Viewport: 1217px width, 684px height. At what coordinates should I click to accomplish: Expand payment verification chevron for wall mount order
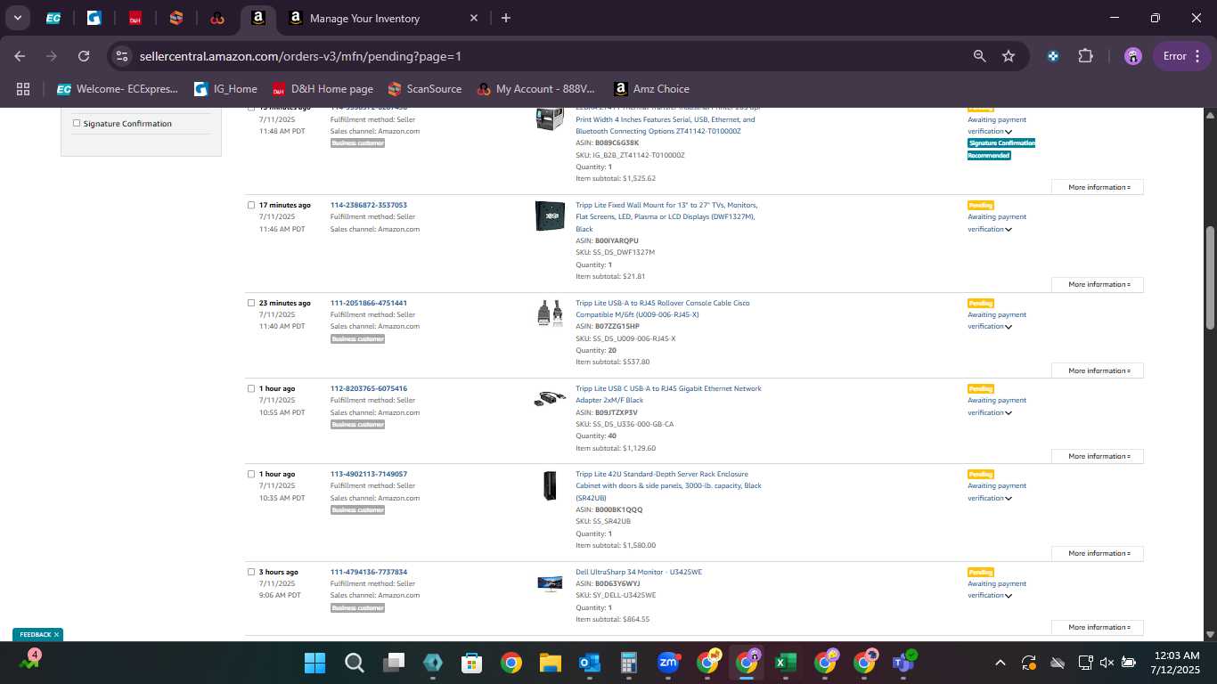tap(1009, 230)
